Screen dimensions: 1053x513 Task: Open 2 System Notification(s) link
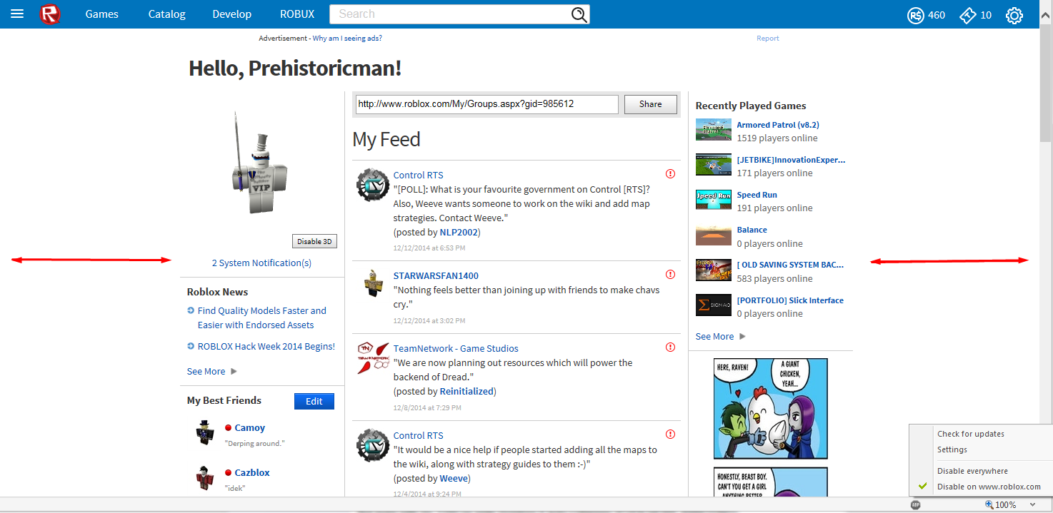click(x=261, y=263)
